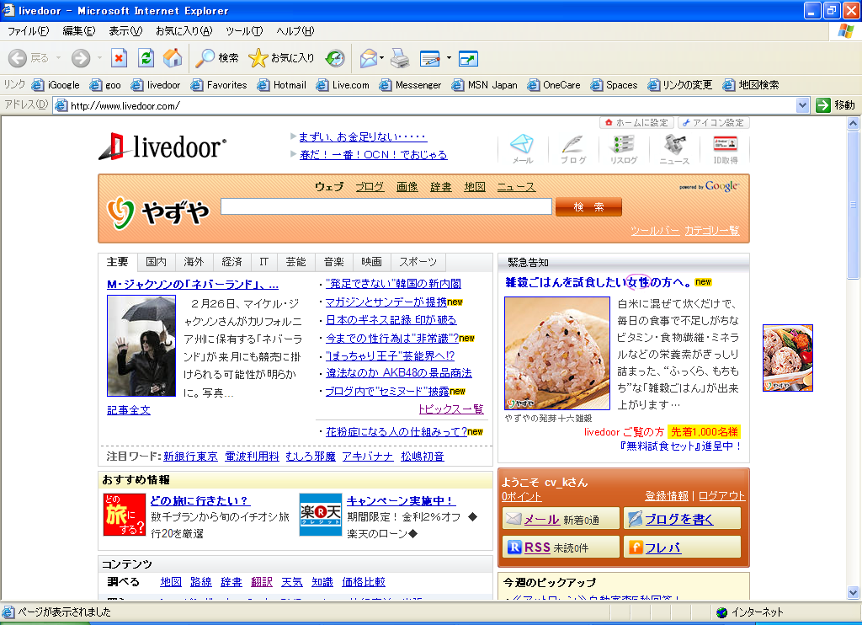
Task: Open the livedoor メール envelope icon
Action: [x=522, y=149]
